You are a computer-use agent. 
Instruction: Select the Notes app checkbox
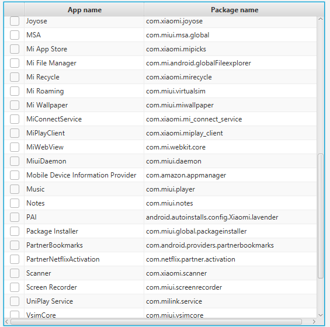pos(15,203)
